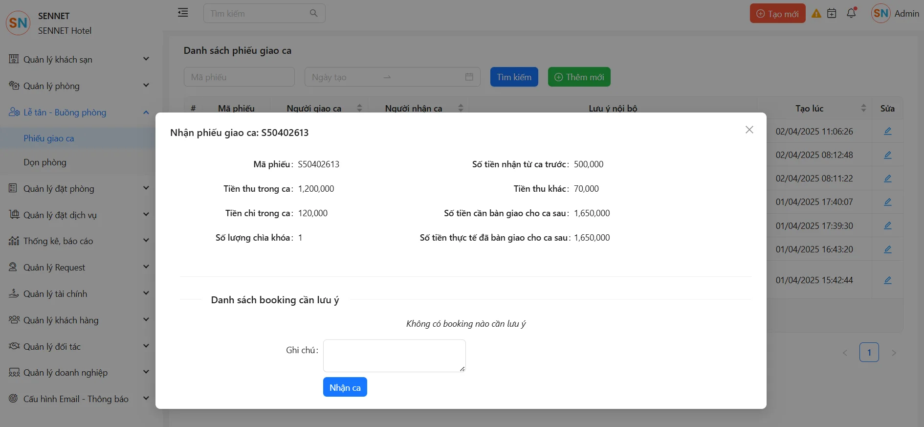This screenshot has height=427, width=924.
Task: Click edit icon for 01/04/2025 17:40:07 row
Action: [887, 202]
